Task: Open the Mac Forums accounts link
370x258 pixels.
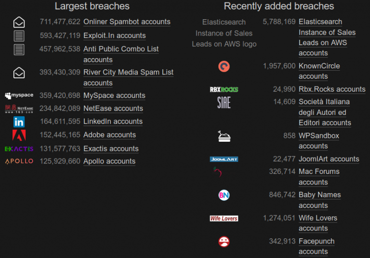Action: click(x=319, y=177)
